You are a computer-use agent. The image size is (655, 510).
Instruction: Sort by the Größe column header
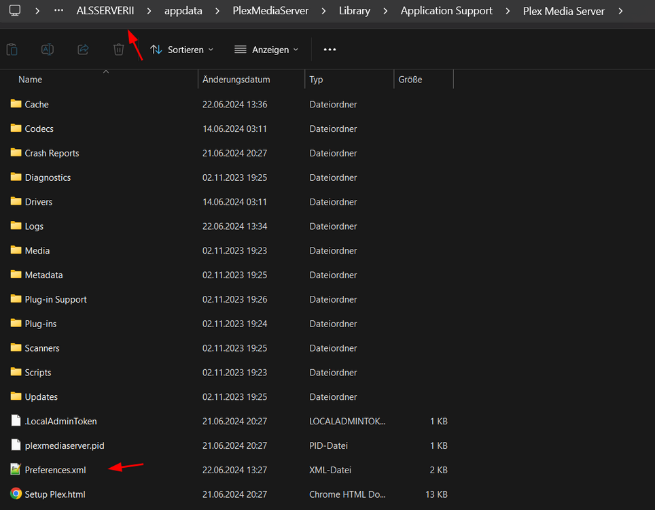click(410, 80)
